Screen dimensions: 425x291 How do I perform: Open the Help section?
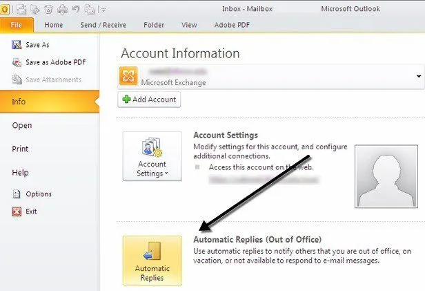20,172
